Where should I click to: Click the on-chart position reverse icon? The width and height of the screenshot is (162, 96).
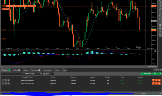[x=31, y=6]
